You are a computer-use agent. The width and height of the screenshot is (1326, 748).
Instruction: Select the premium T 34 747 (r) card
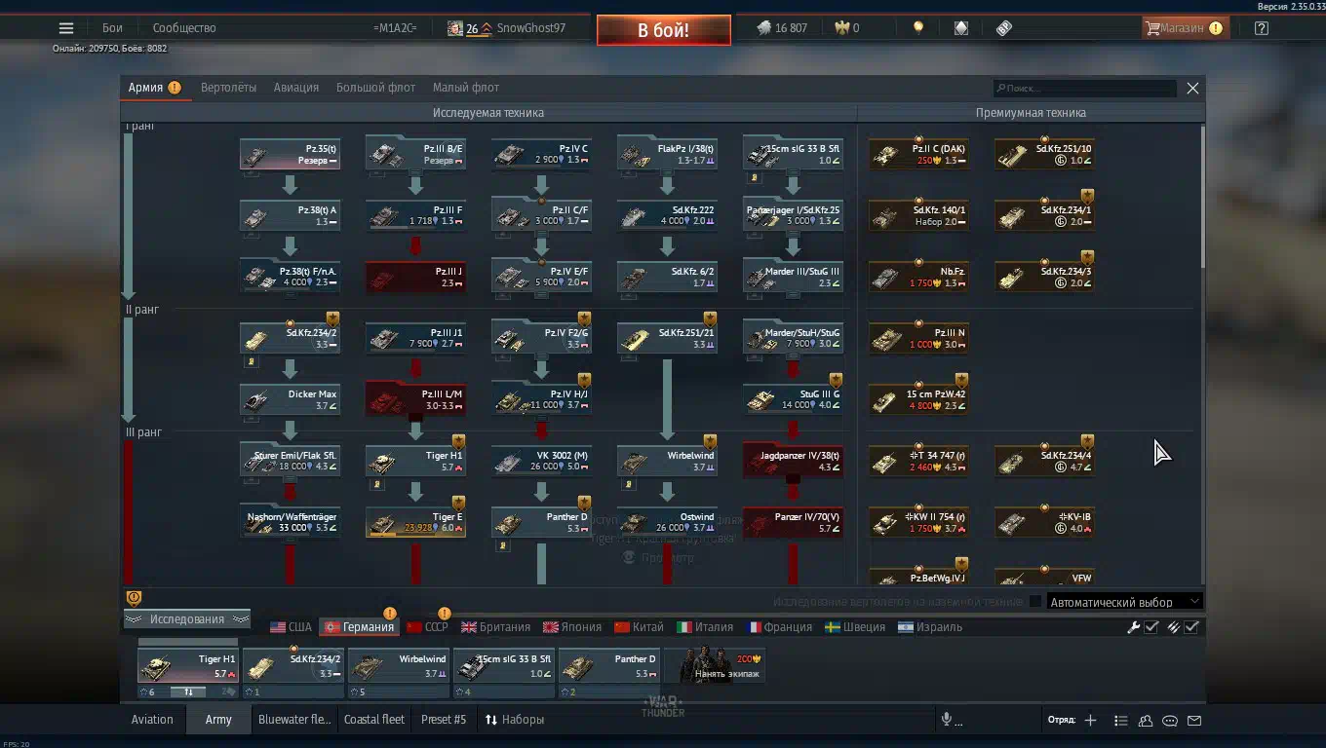918,462
